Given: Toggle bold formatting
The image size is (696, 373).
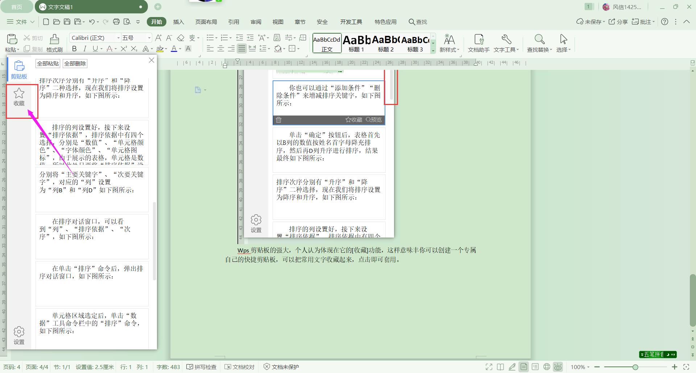Looking at the screenshot, I should pos(74,49).
